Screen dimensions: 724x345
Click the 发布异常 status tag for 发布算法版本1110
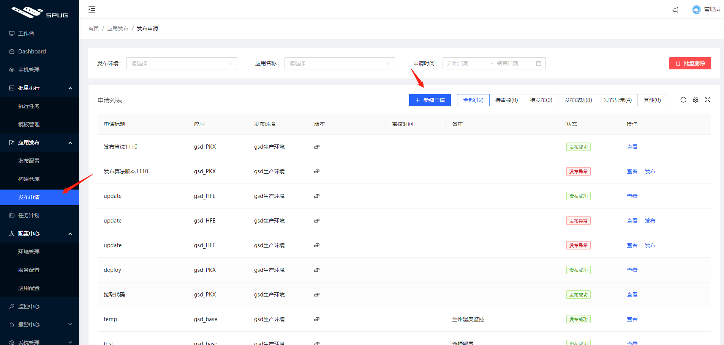click(x=578, y=171)
